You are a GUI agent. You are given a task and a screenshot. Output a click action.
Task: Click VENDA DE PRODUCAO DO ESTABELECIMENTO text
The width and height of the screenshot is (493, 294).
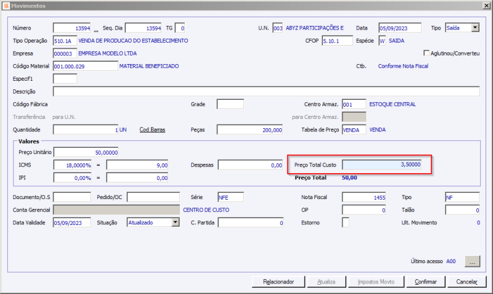[133, 41]
